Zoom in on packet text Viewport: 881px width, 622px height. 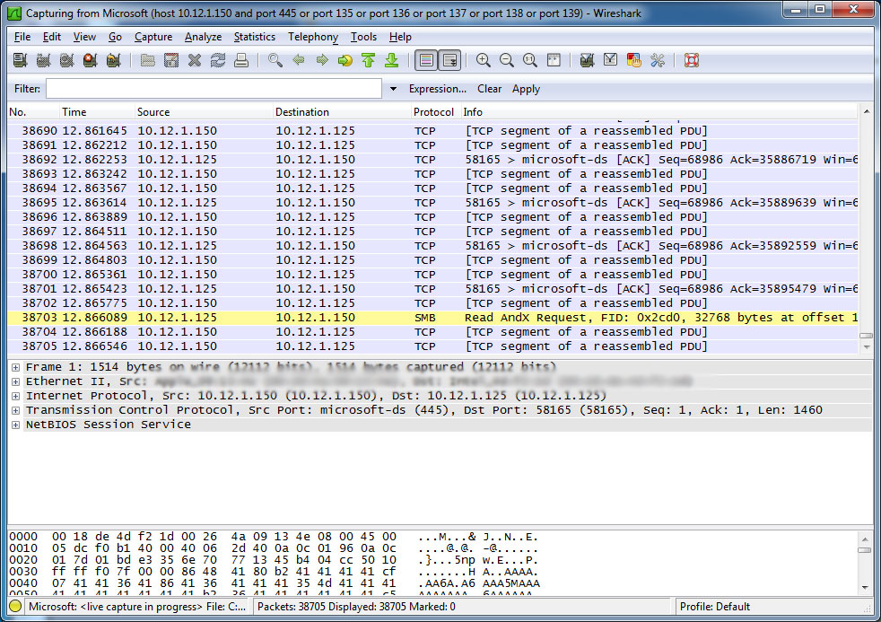click(484, 60)
